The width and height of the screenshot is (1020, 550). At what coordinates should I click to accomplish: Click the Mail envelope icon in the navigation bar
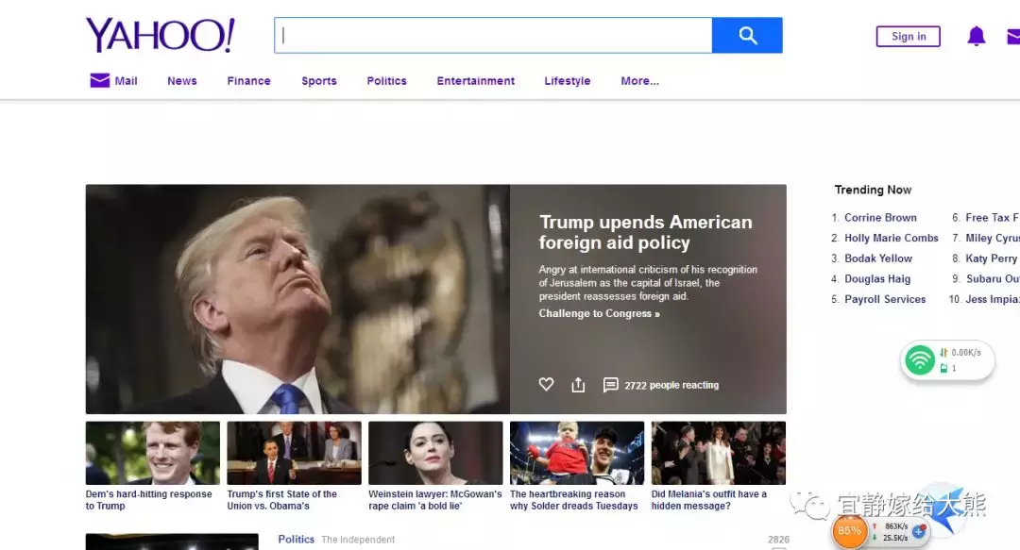(x=100, y=80)
